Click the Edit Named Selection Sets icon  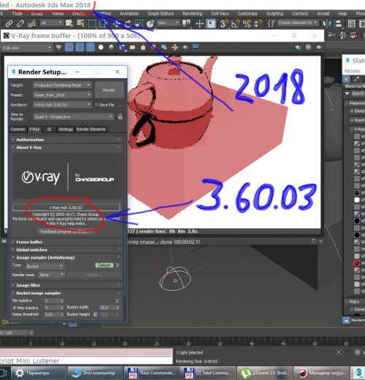[271, 23]
